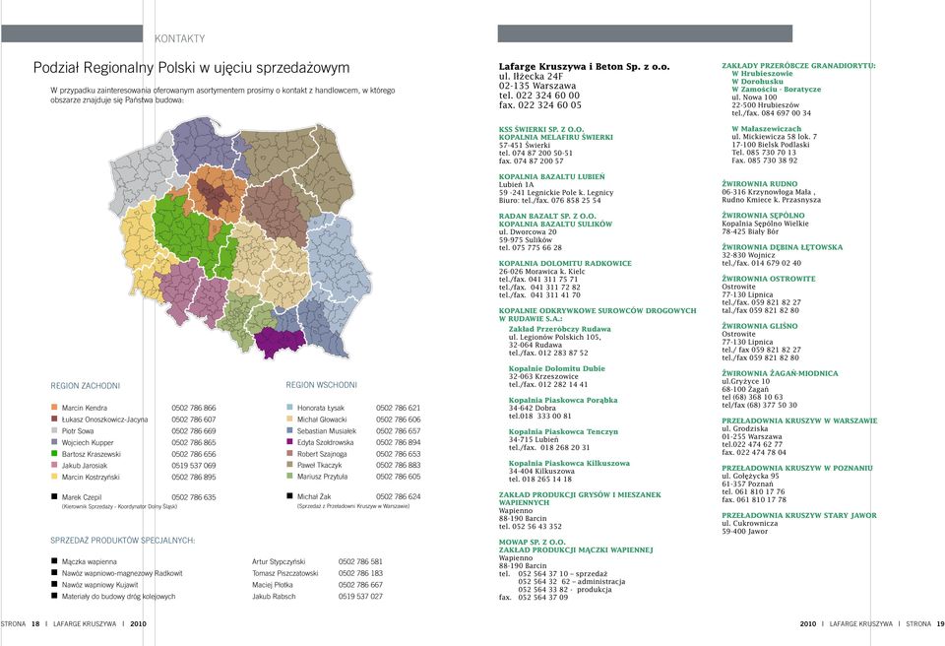Click 'PRZEŁADOWNIA KRUSZYW W POZNANIU' heading
This screenshot has width=945, height=646.
(x=796, y=468)
